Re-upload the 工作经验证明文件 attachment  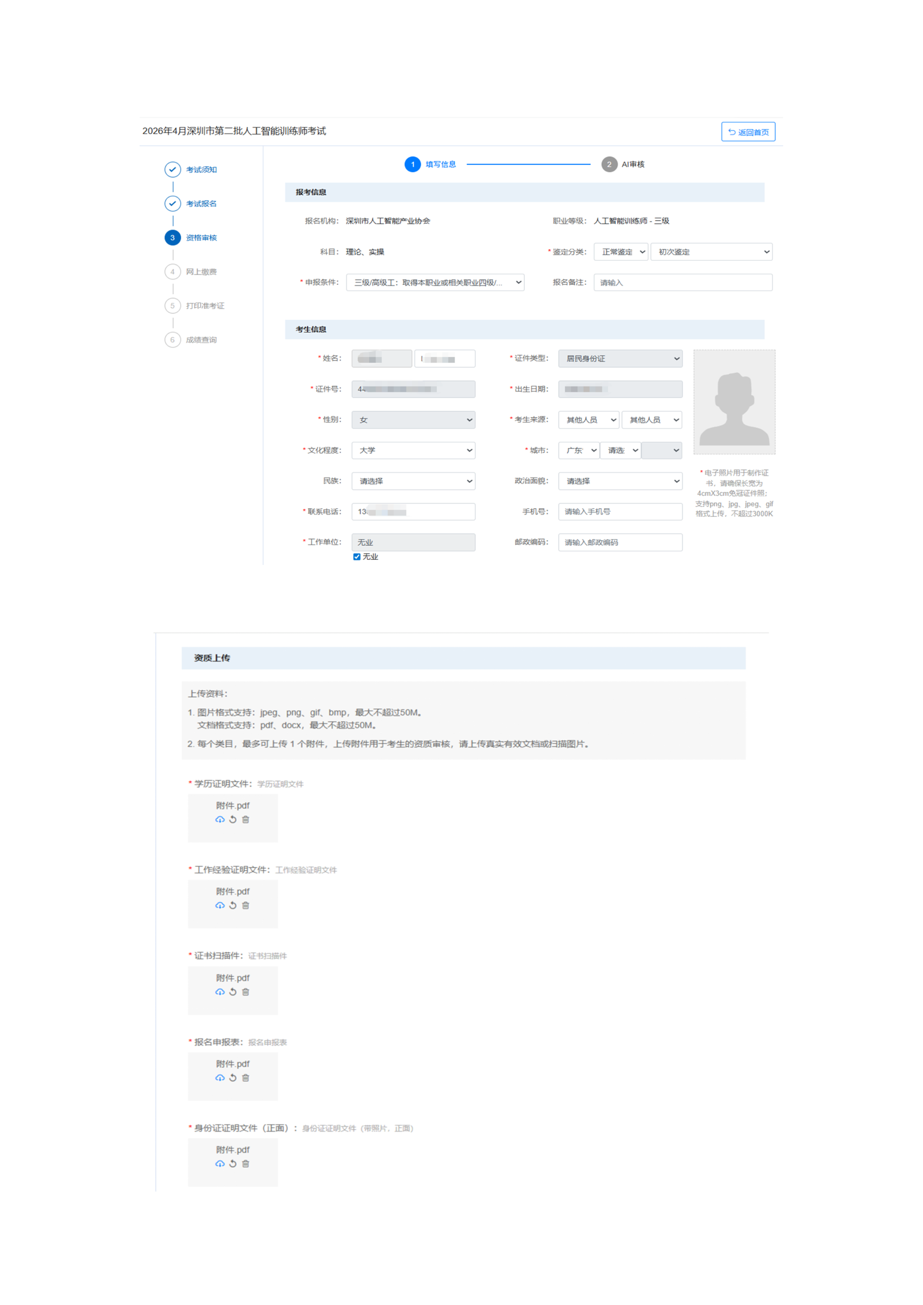[x=233, y=906]
